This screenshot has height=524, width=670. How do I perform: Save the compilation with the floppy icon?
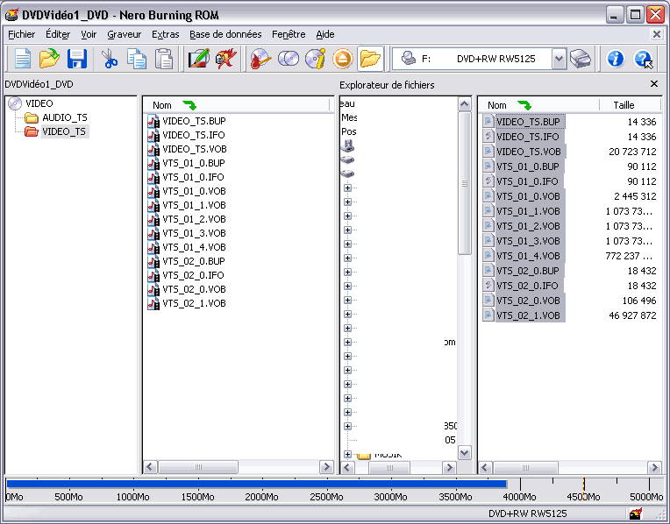pos(77,59)
